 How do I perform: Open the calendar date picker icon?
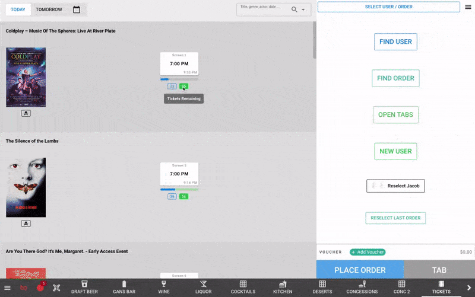pyautogui.click(x=77, y=9)
